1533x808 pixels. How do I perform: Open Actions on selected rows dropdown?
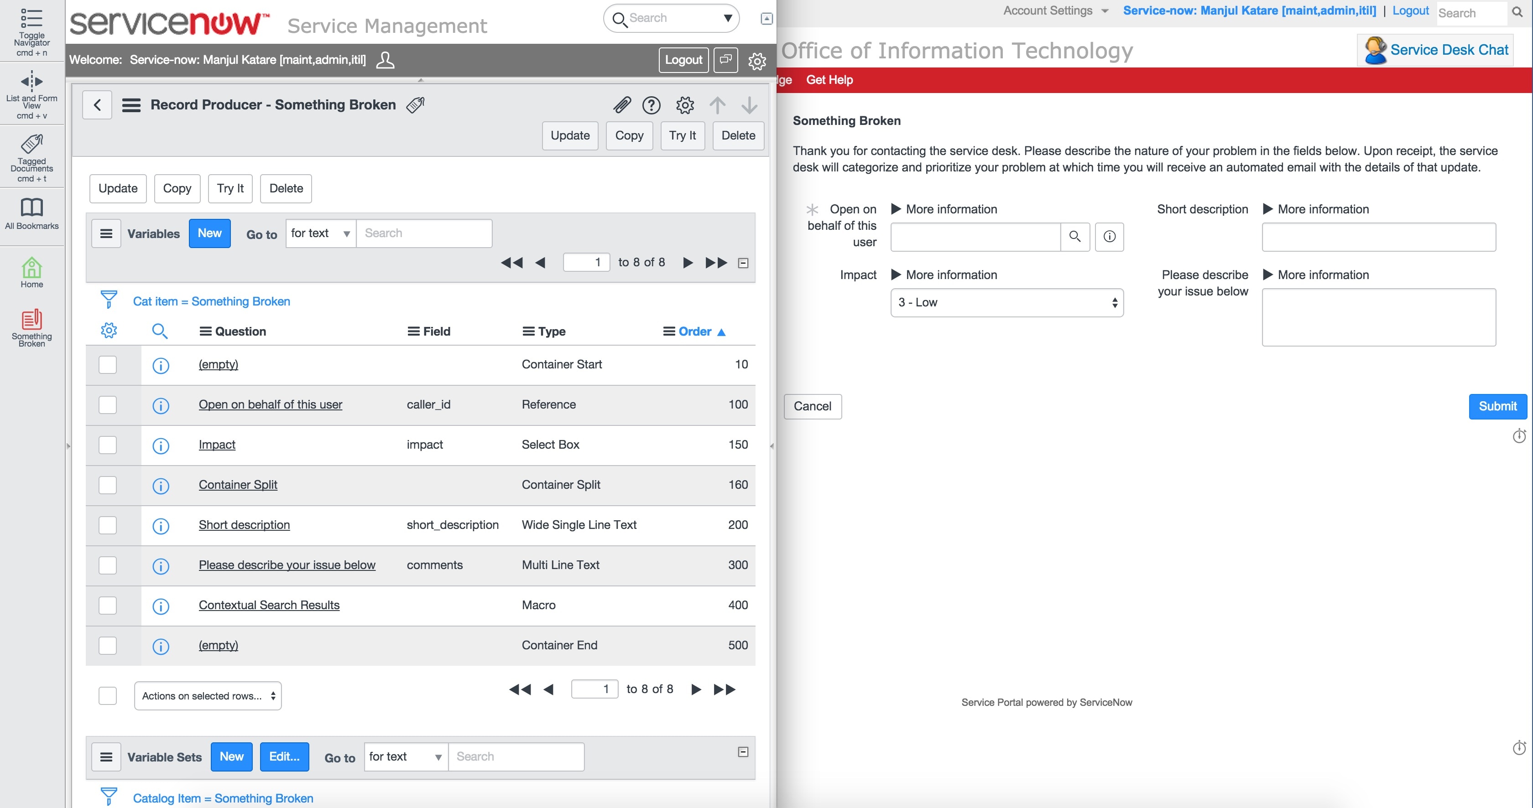pyautogui.click(x=208, y=696)
